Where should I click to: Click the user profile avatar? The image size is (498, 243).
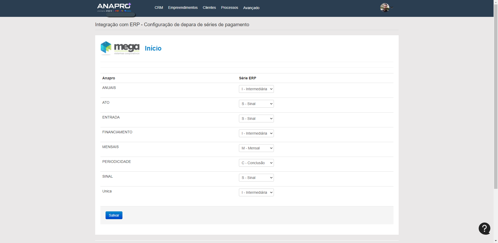pyautogui.click(x=384, y=8)
